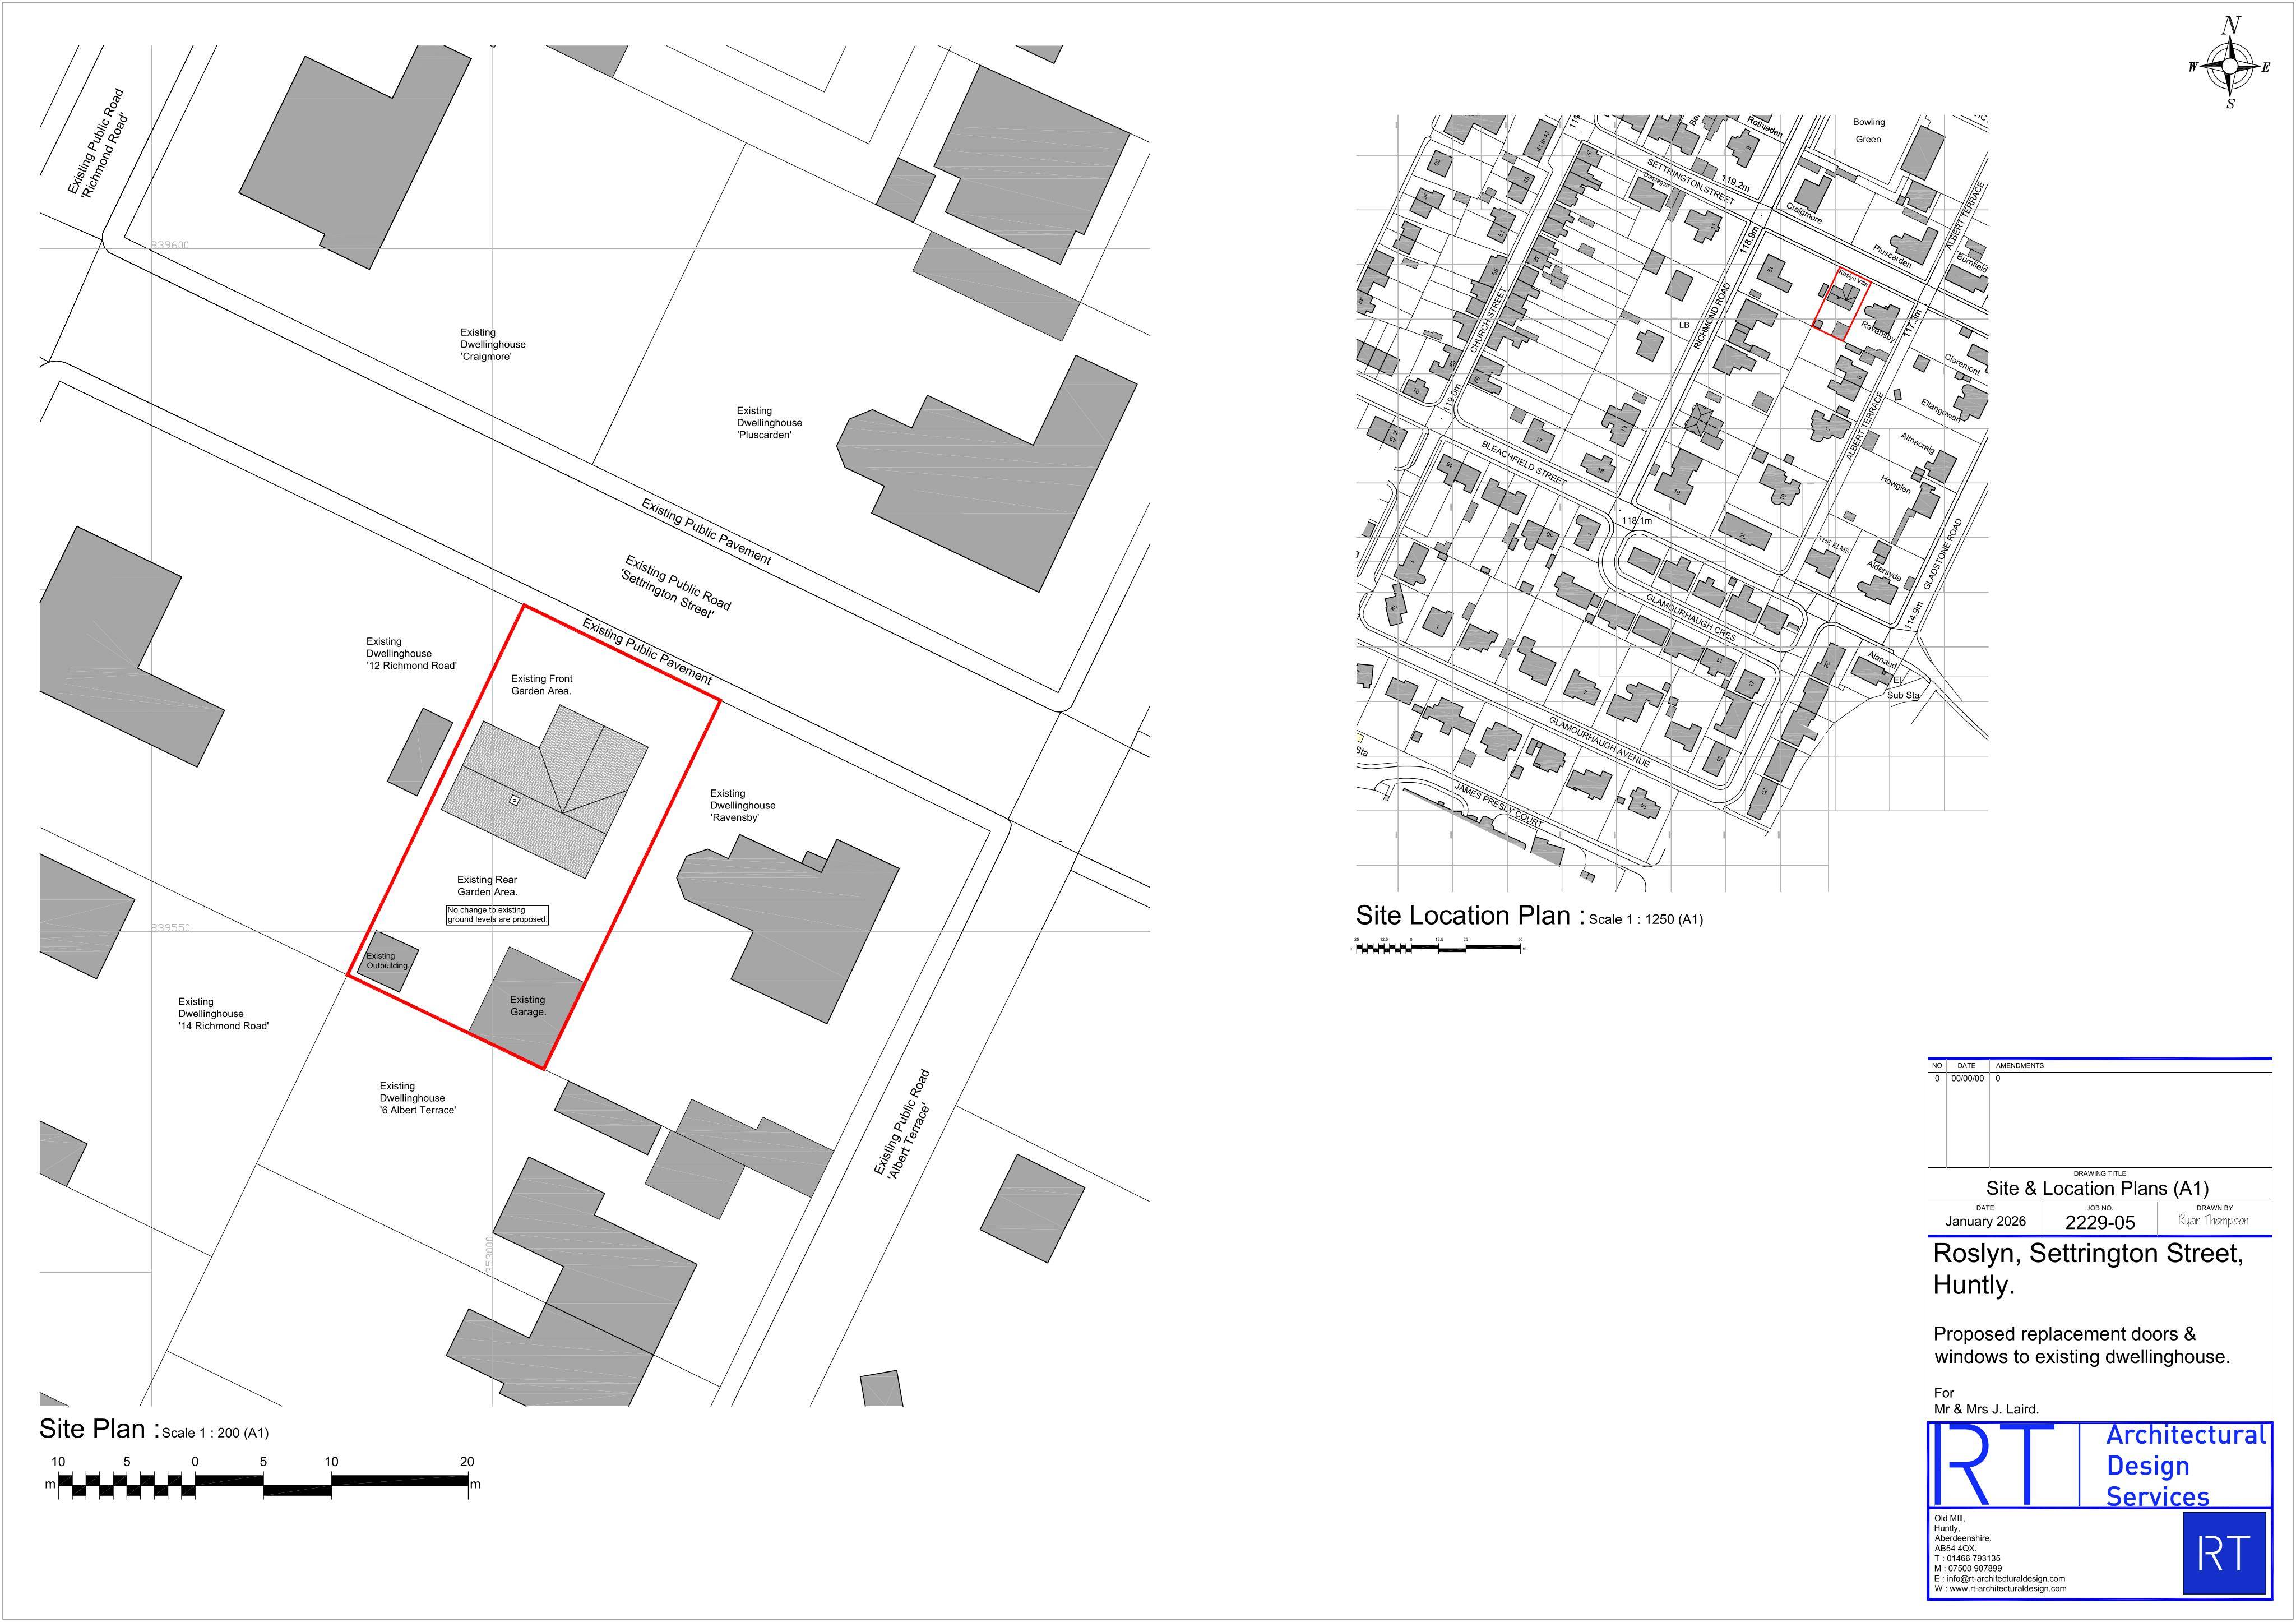
Task: Click the small chimney square on the roof
Action: click(514, 800)
